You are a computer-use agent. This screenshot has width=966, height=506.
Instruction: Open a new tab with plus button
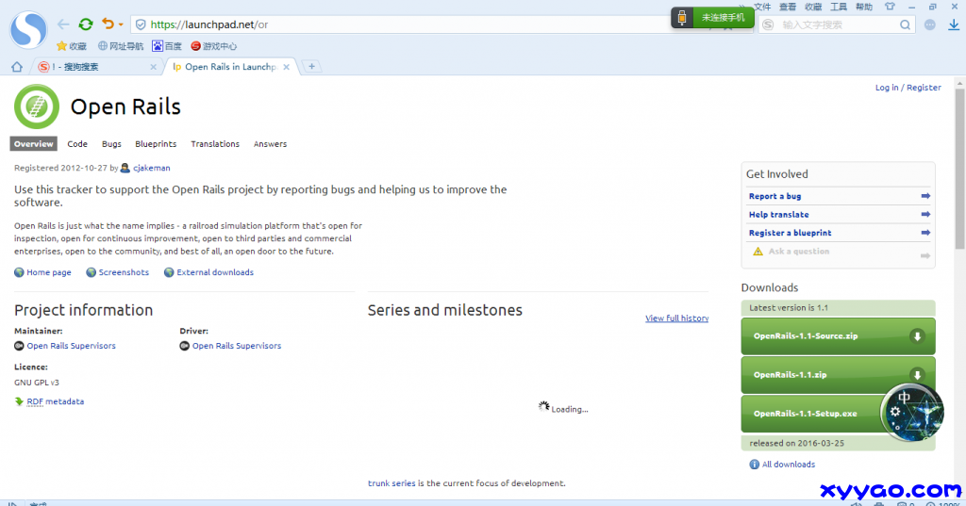pyautogui.click(x=311, y=67)
